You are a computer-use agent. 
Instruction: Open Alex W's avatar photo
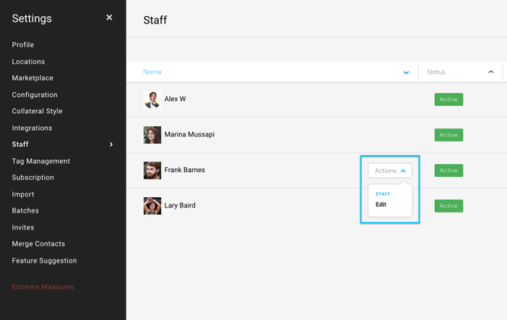tap(152, 99)
